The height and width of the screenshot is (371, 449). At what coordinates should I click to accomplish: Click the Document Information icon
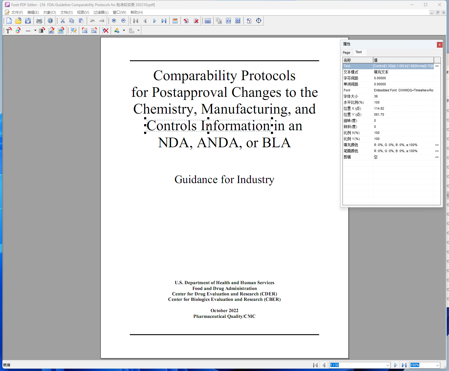(50, 21)
